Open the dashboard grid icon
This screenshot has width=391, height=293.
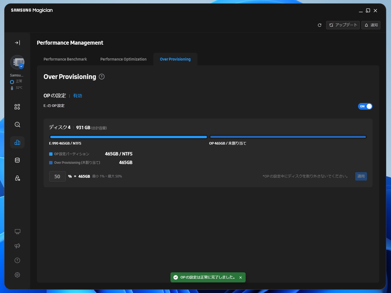tap(17, 107)
